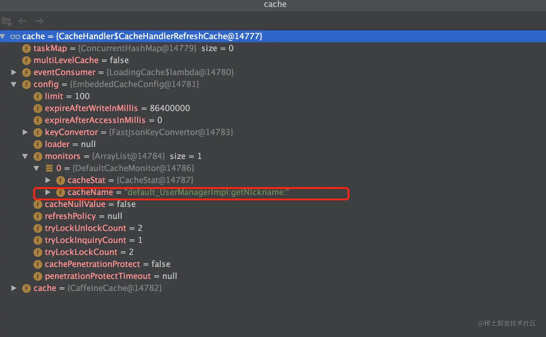
Task: Click the list element icon for index 0
Action: tap(49, 168)
